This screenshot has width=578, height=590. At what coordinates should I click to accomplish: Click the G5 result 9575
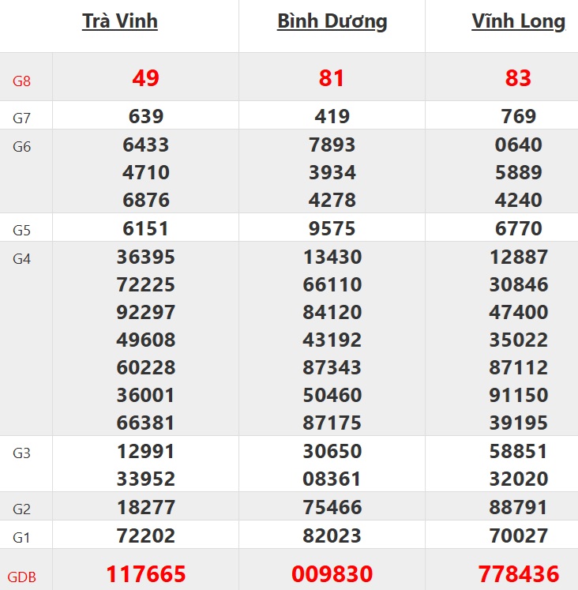click(x=332, y=229)
